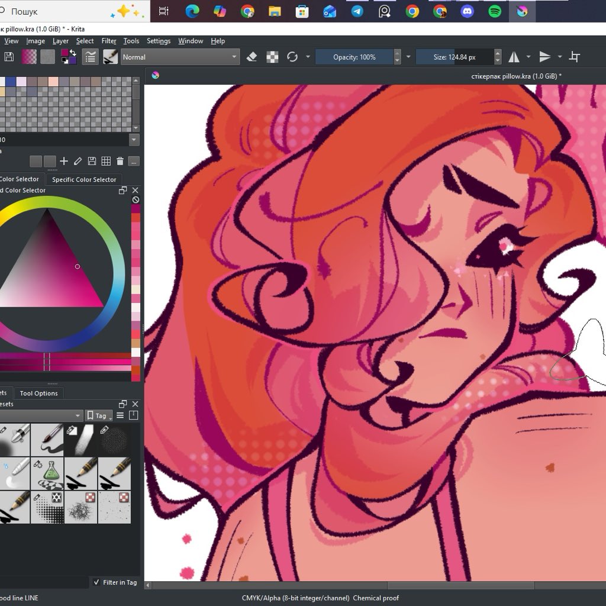Screen dimensions: 606x606
Task: Open the pattern fill preset button
Action: click(47, 57)
